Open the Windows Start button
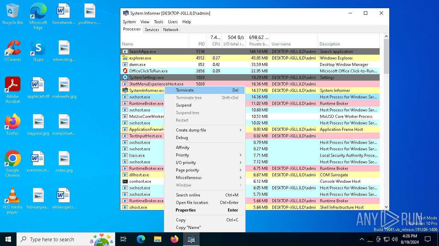The image size is (439, 246). click(x=8, y=240)
